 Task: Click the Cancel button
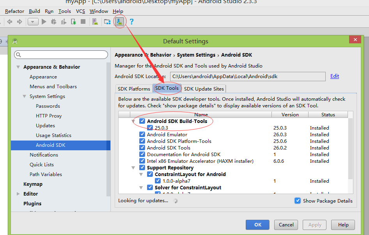[286, 224]
